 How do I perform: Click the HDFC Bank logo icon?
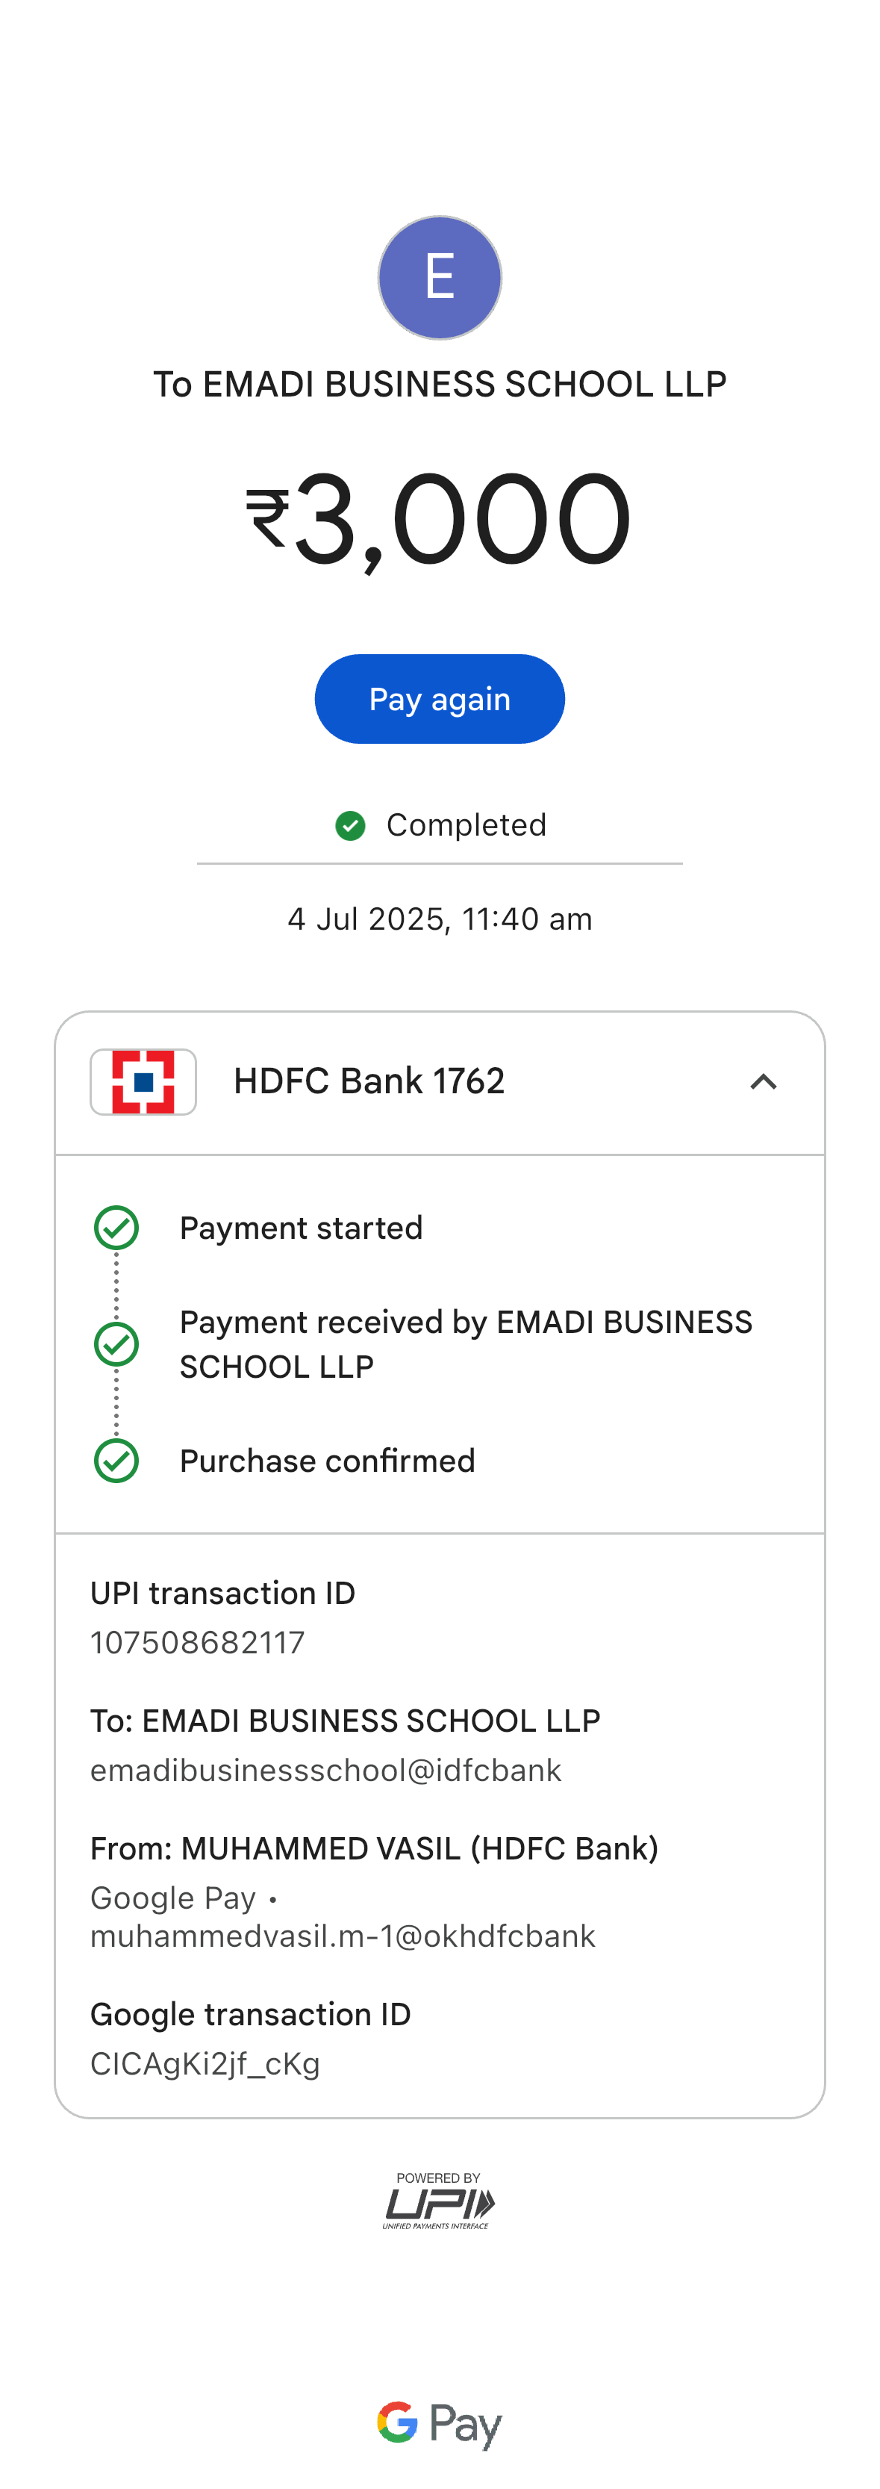(143, 1081)
